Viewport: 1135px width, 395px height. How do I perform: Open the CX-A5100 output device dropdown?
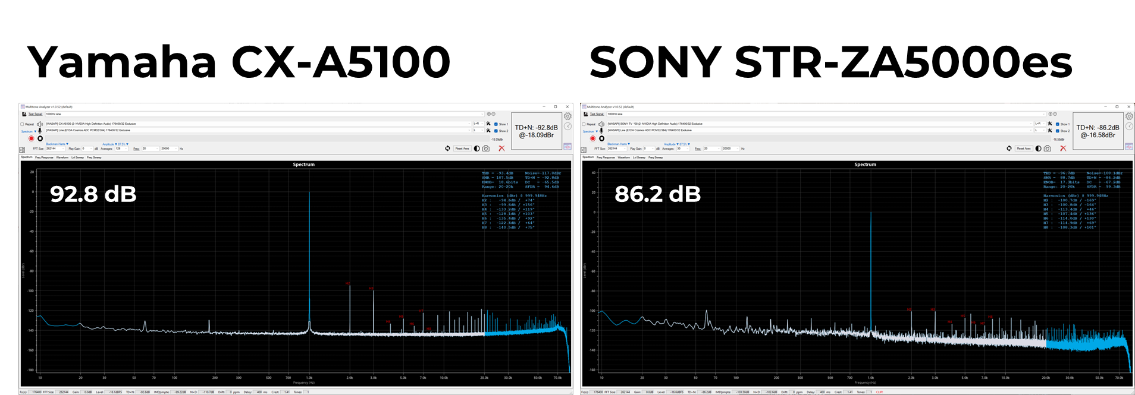[x=258, y=124]
